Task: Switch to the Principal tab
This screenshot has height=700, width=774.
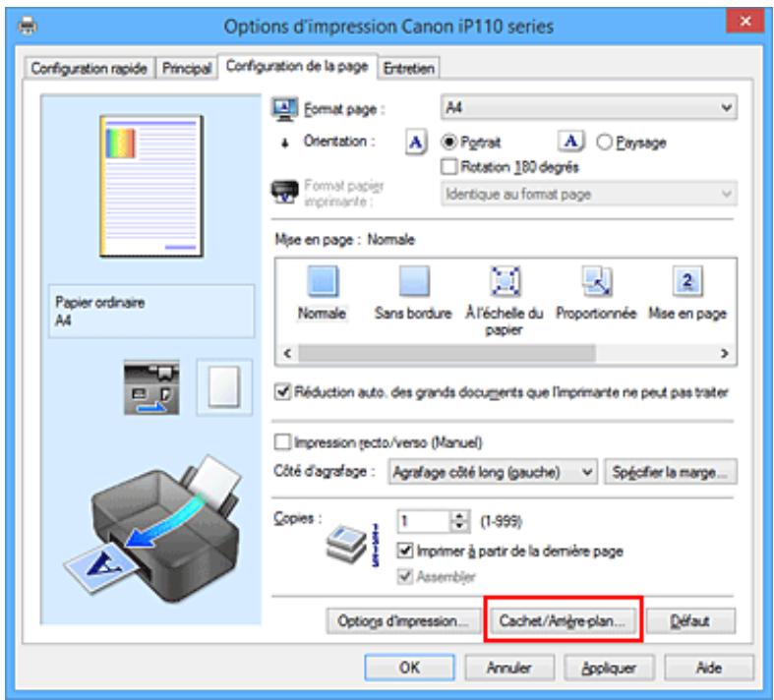Action: (187, 68)
